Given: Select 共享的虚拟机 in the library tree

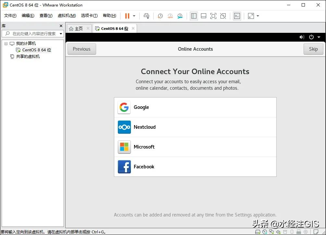Looking at the screenshot, I should pos(28,57).
